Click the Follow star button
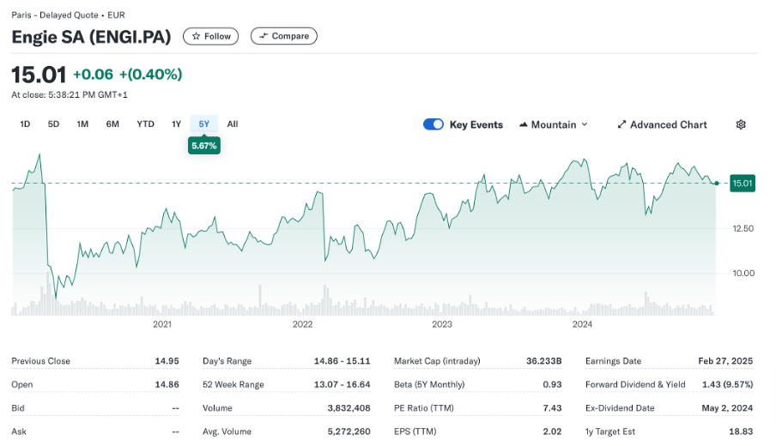Screen dimensions: 776x446 [x=211, y=36]
